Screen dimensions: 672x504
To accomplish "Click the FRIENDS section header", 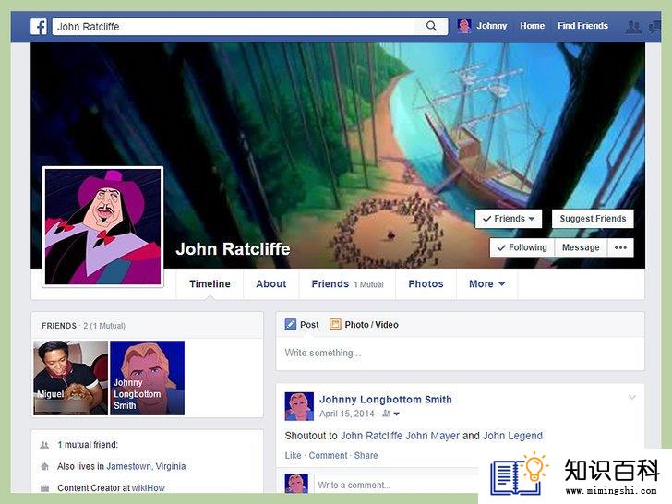I will (x=59, y=326).
